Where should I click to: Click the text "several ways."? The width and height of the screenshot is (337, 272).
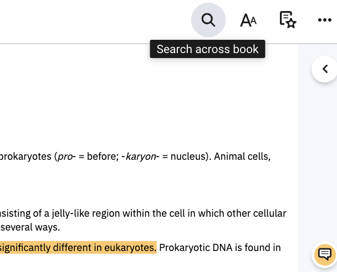[30, 227]
